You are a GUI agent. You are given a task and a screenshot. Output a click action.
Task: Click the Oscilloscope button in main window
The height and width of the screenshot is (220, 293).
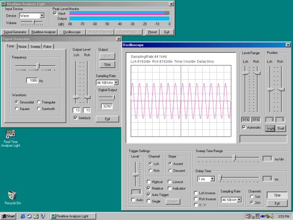(x=72, y=32)
